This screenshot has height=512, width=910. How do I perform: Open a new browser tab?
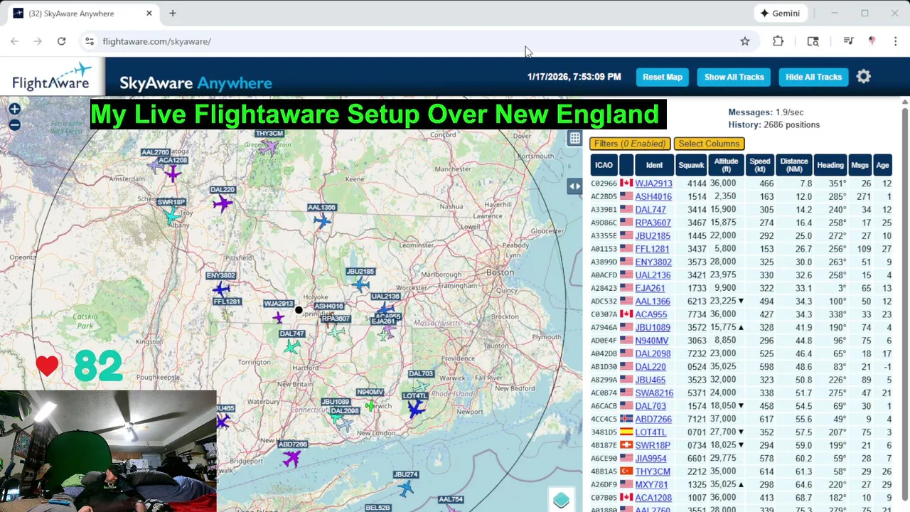click(x=173, y=13)
